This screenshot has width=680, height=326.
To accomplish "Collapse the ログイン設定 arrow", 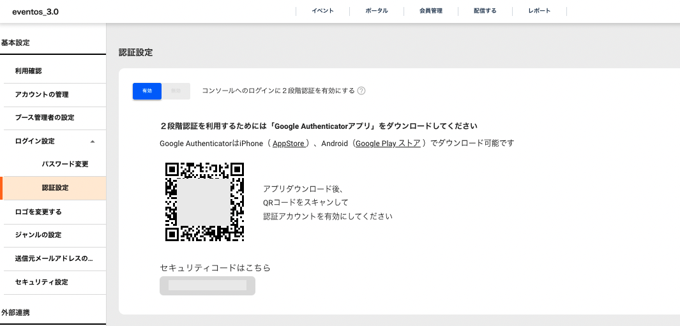I will (x=93, y=141).
